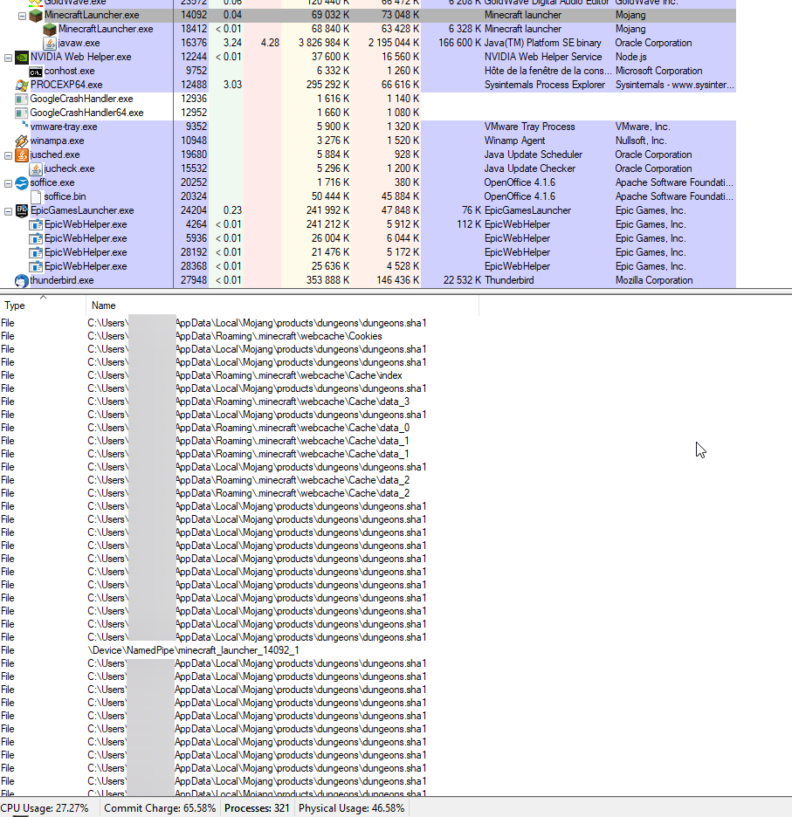
Task: Click the EpicGamesLauncher.exe icon
Action: click(21, 210)
